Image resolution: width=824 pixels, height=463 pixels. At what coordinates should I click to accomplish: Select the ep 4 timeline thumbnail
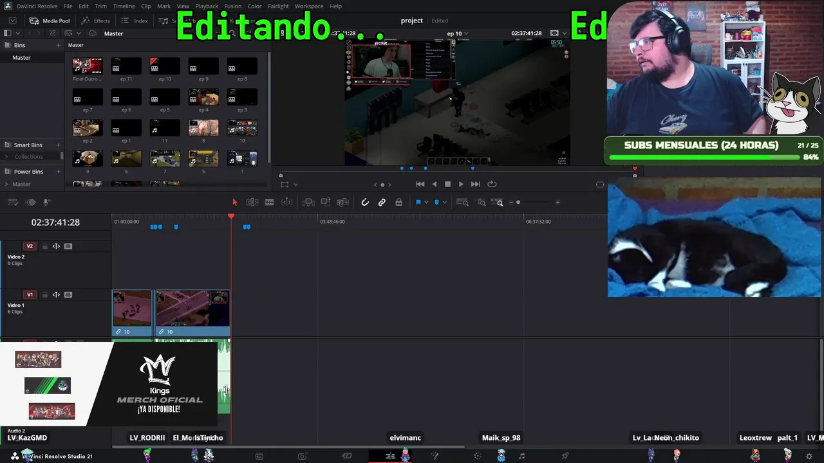click(203, 96)
